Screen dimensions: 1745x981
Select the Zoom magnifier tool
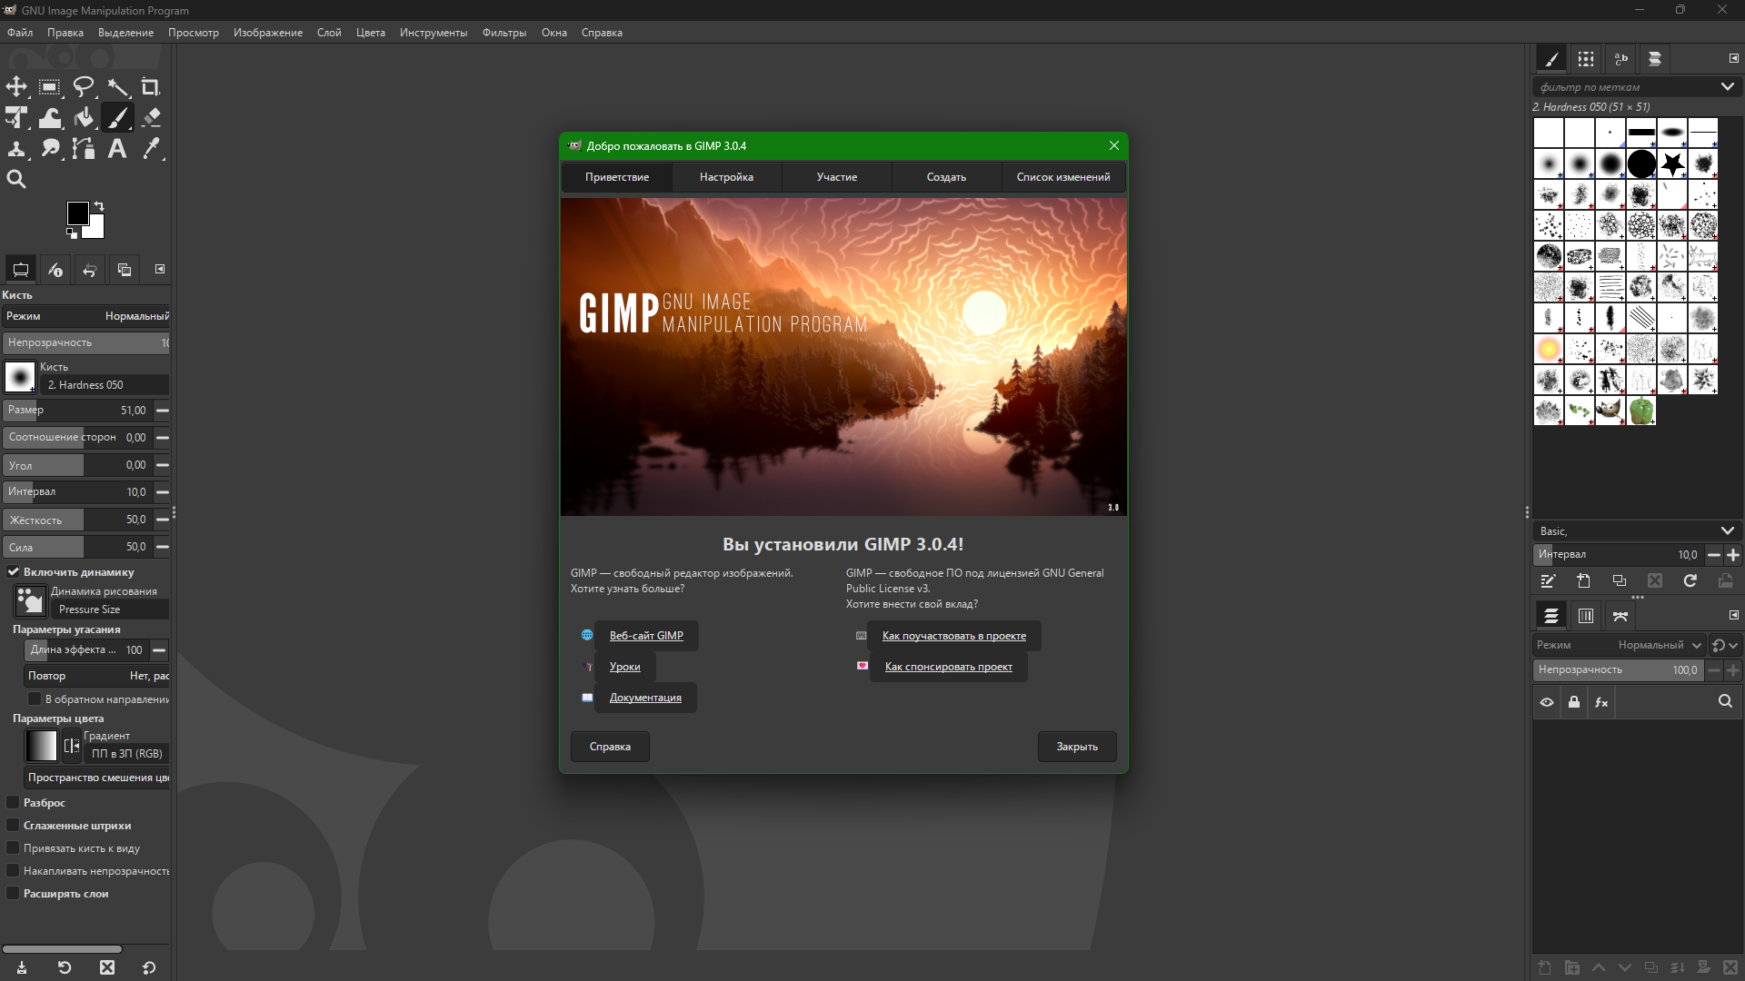coord(16,179)
